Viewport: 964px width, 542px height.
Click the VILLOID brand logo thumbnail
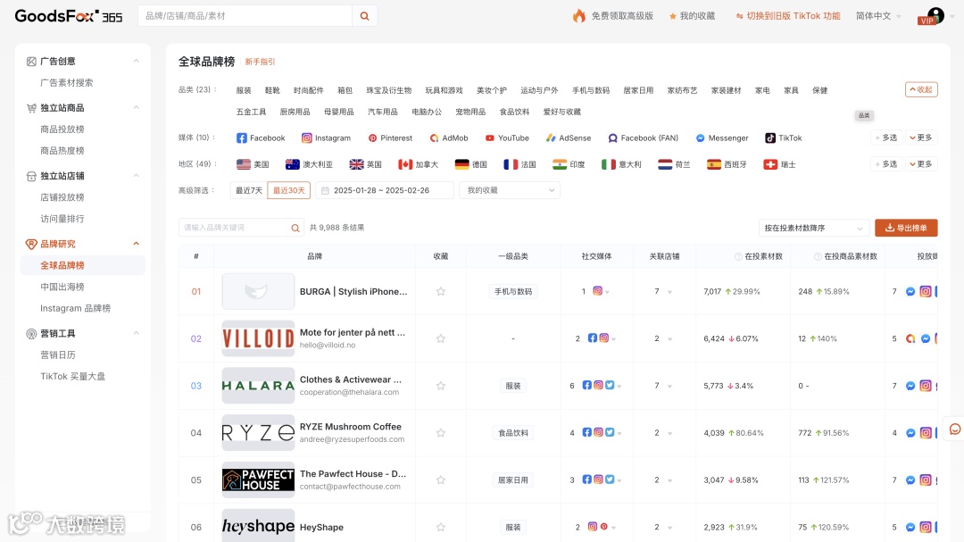(258, 338)
